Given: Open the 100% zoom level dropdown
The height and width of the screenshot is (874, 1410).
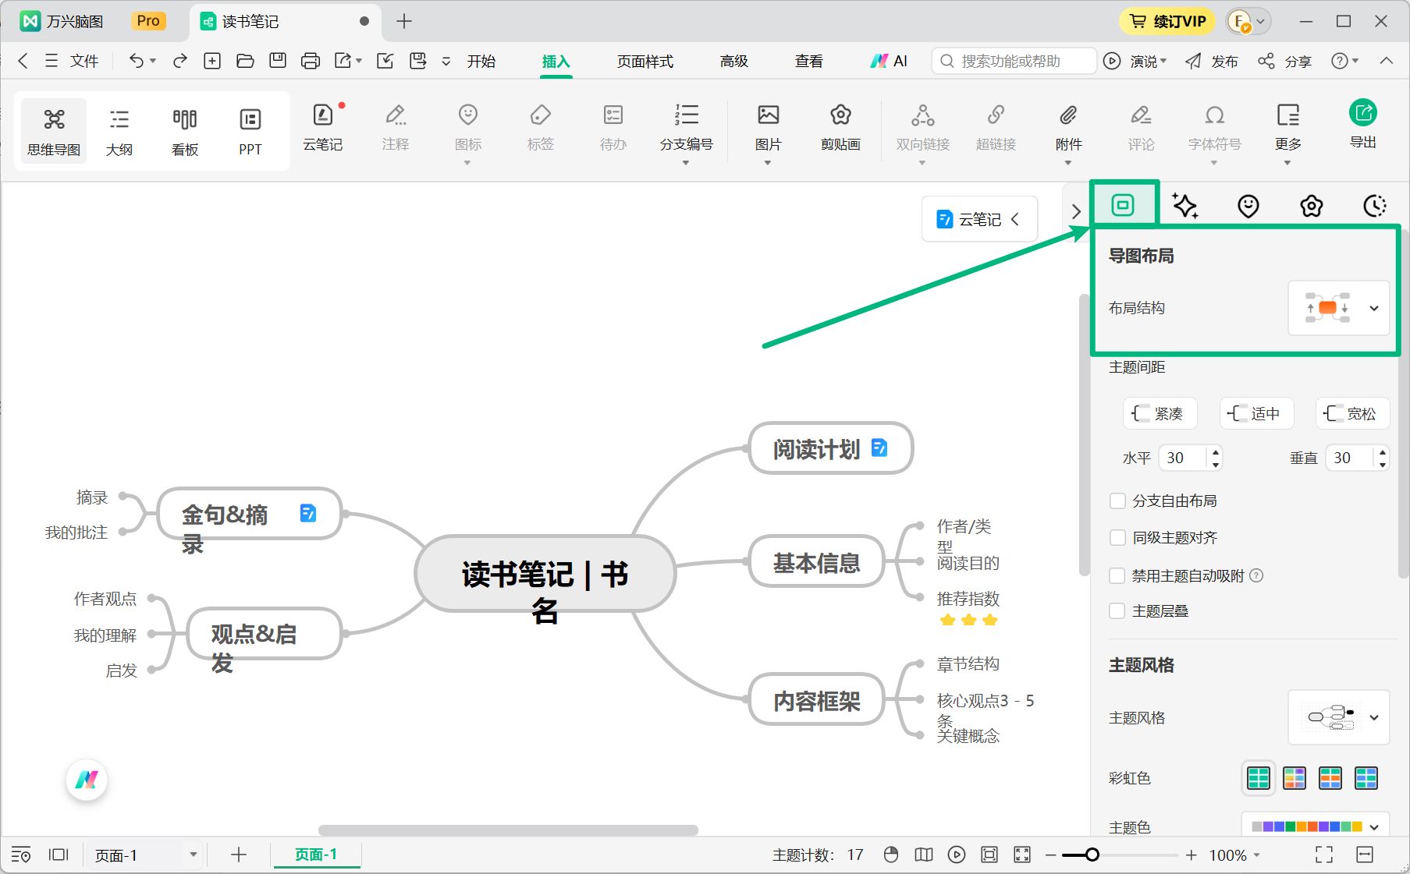Looking at the screenshot, I should pyautogui.click(x=1235, y=855).
